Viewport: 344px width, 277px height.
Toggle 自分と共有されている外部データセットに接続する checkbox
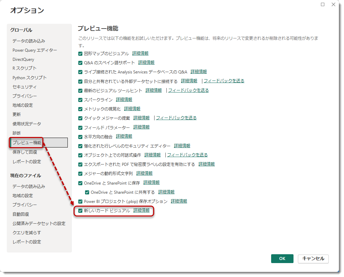point(80,82)
